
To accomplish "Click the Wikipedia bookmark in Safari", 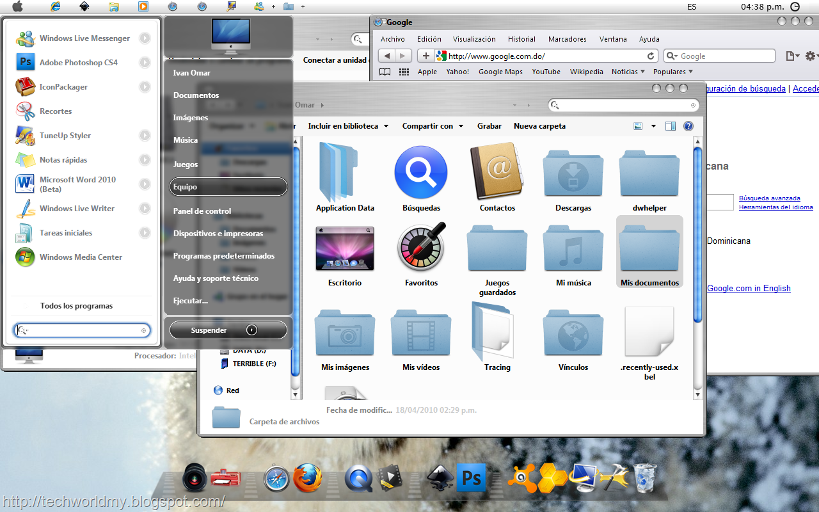I will [x=587, y=72].
